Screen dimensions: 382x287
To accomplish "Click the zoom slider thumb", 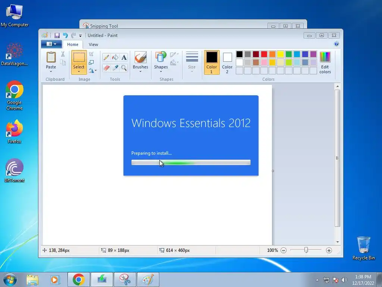I will point(306,250).
